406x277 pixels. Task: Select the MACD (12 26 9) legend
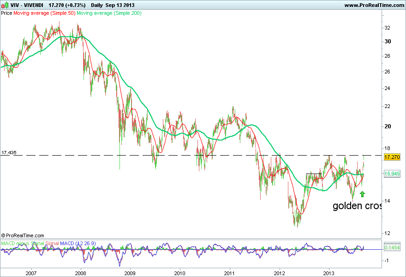78,244
